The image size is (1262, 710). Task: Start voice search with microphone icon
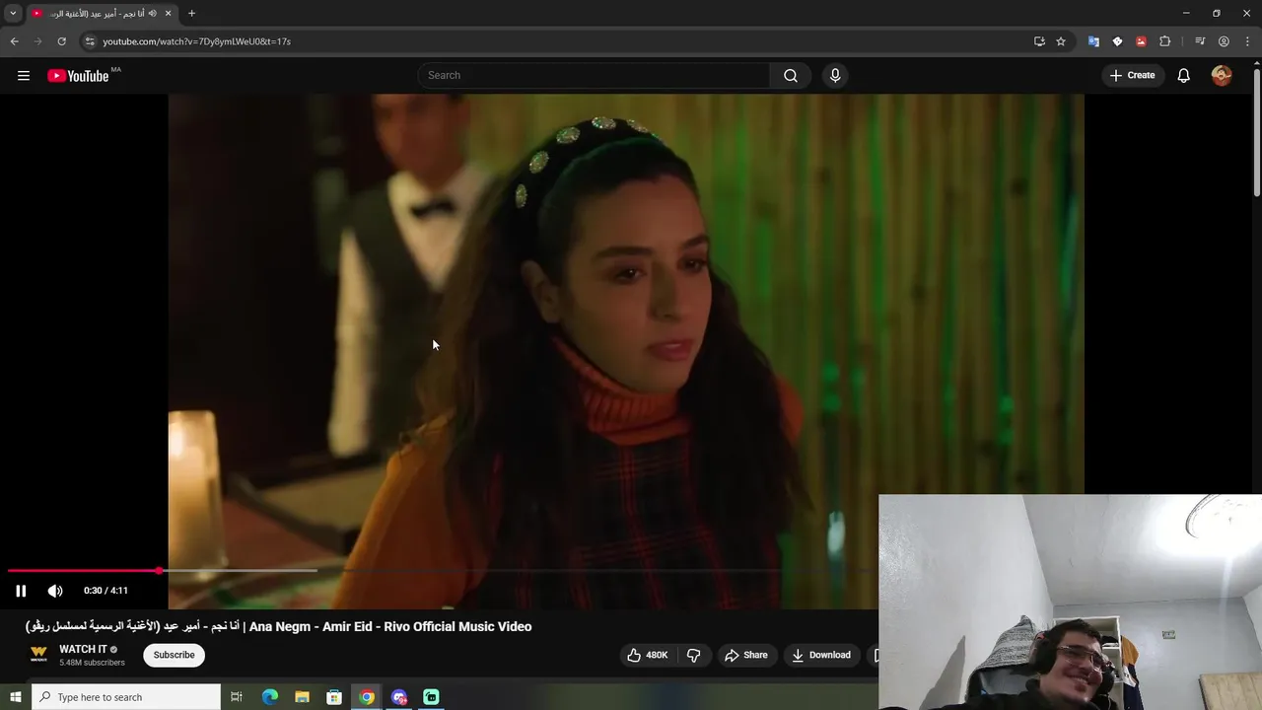click(835, 75)
